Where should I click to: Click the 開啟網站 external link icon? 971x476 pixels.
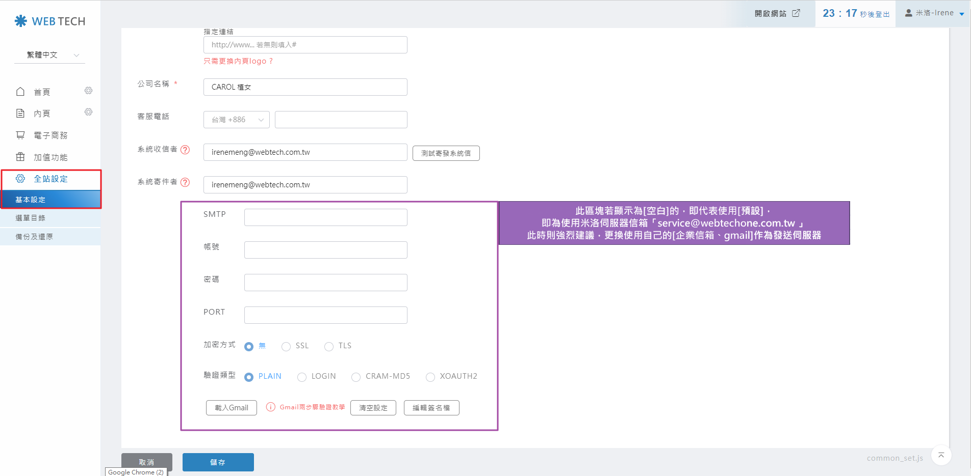[x=796, y=13]
